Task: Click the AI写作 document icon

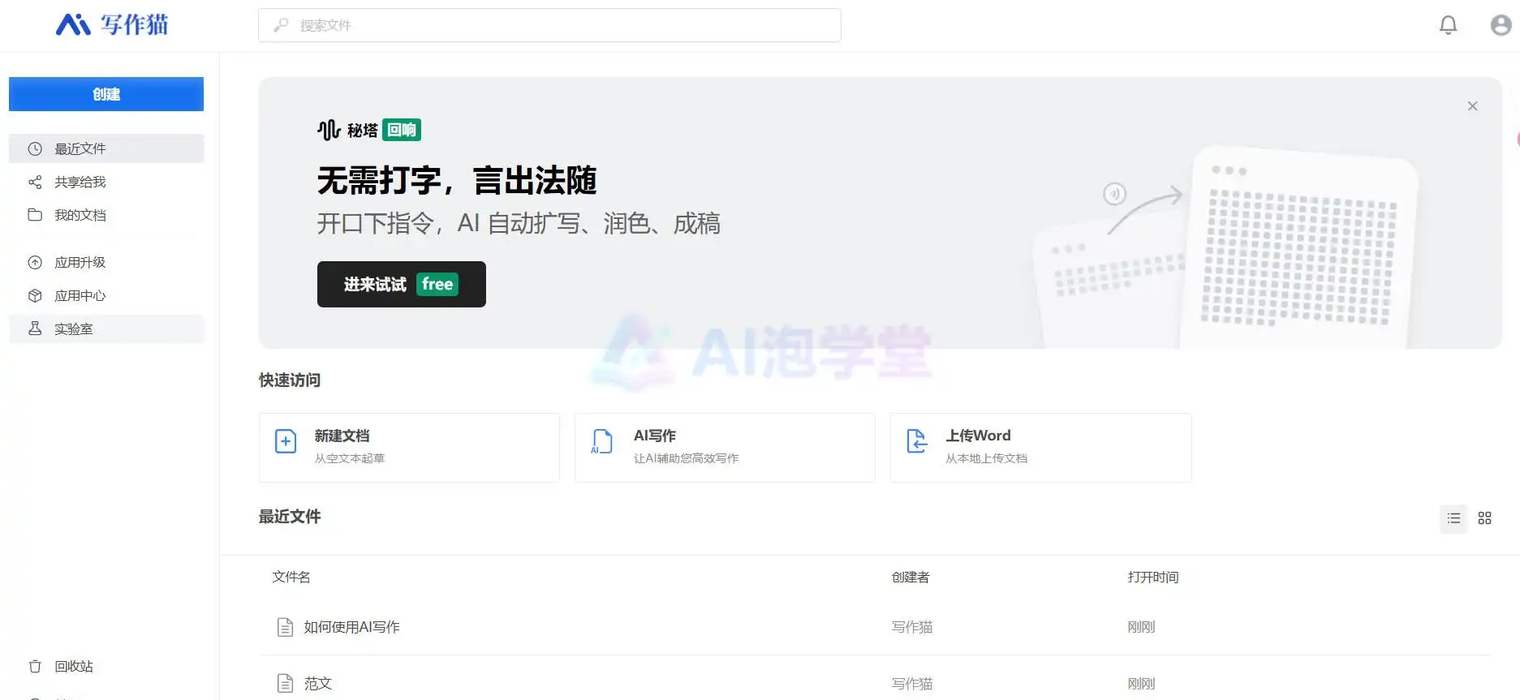Action: 601,441
